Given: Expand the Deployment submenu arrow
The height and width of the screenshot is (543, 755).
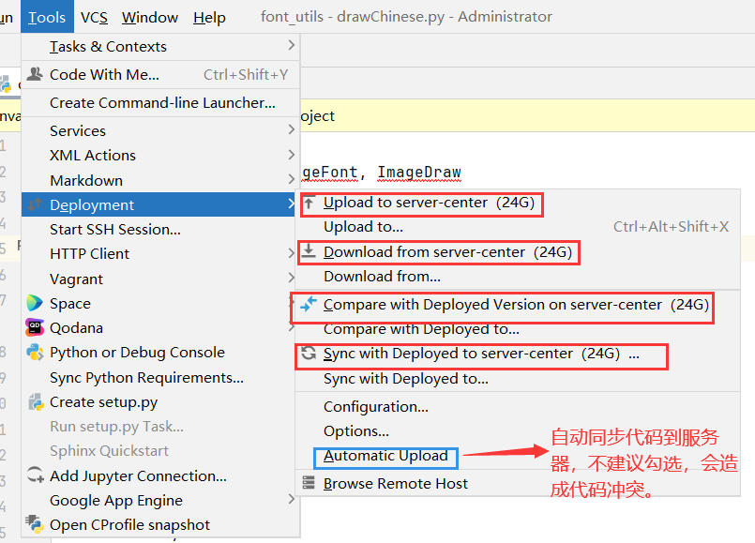Looking at the screenshot, I should tap(291, 204).
